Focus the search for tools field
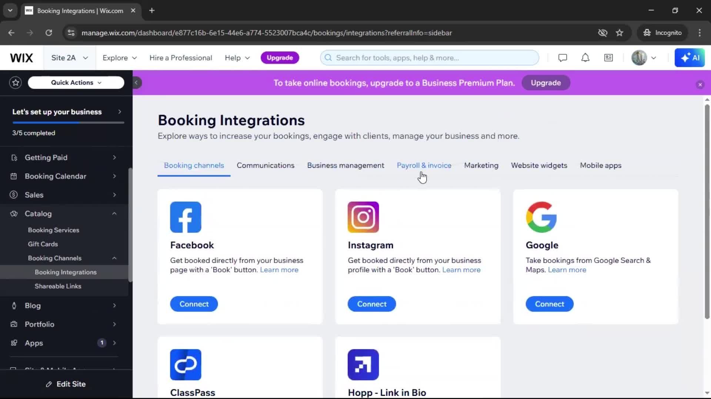711x399 pixels. 430,58
